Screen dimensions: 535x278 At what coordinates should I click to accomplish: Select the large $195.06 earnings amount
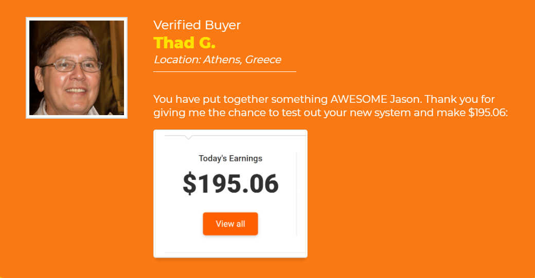pyautogui.click(x=230, y=183)
